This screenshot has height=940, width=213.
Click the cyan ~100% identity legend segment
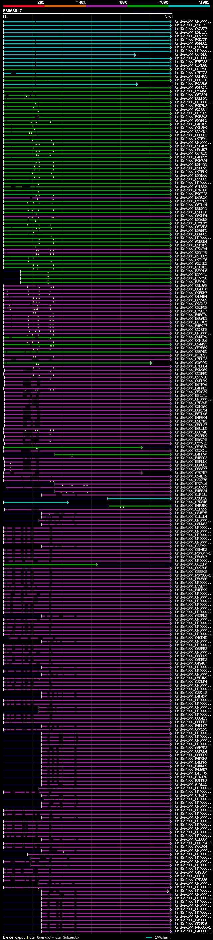pyautogui.click(x=189, y=6)
